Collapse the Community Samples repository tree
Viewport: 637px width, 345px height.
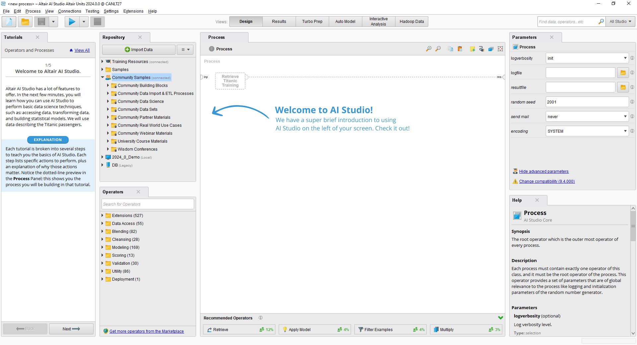point(103,77)
